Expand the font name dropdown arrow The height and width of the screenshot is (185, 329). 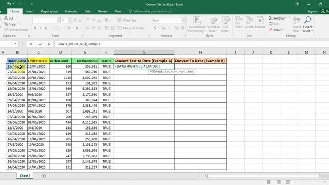59,20
